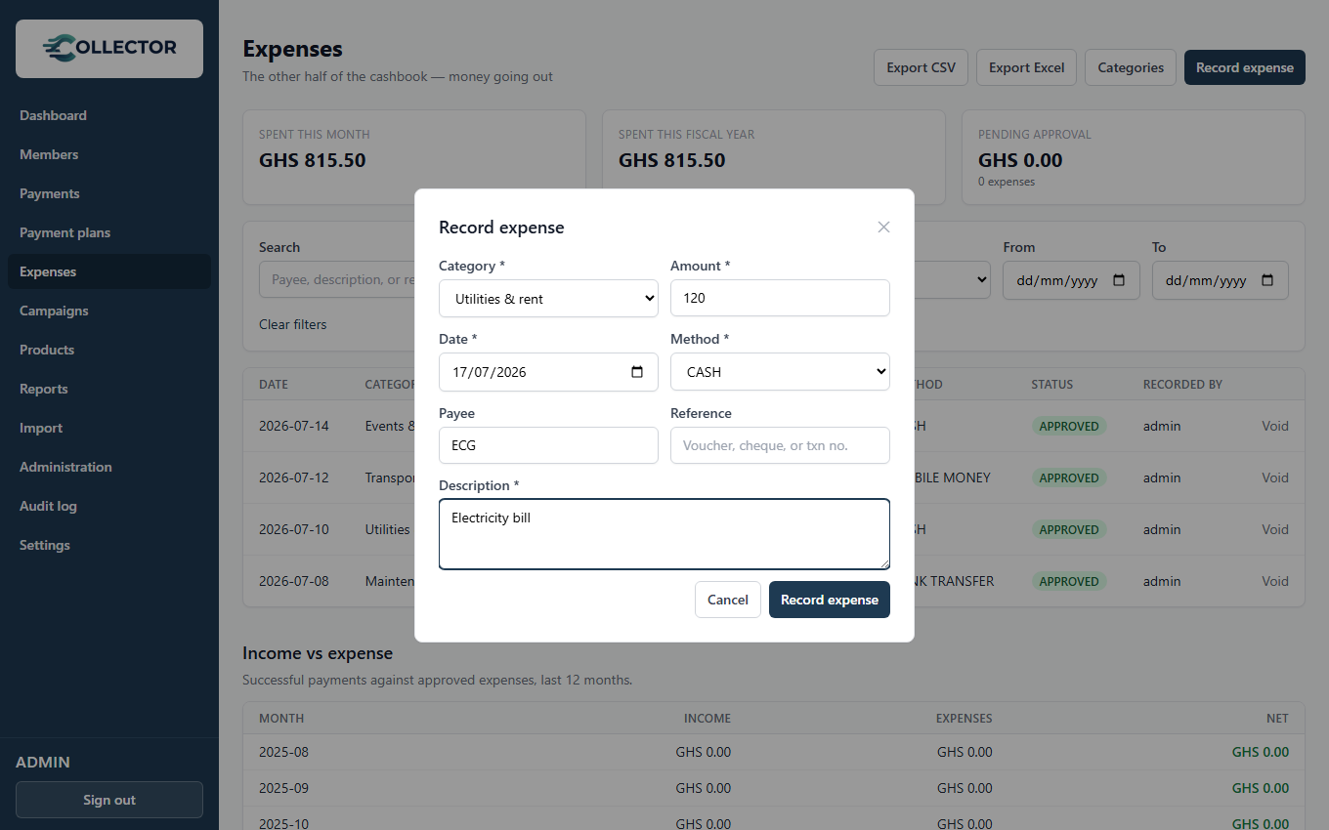Focus the Amount field containing 120
This screenshot has height=830, width=1329.
pos(780,298)
